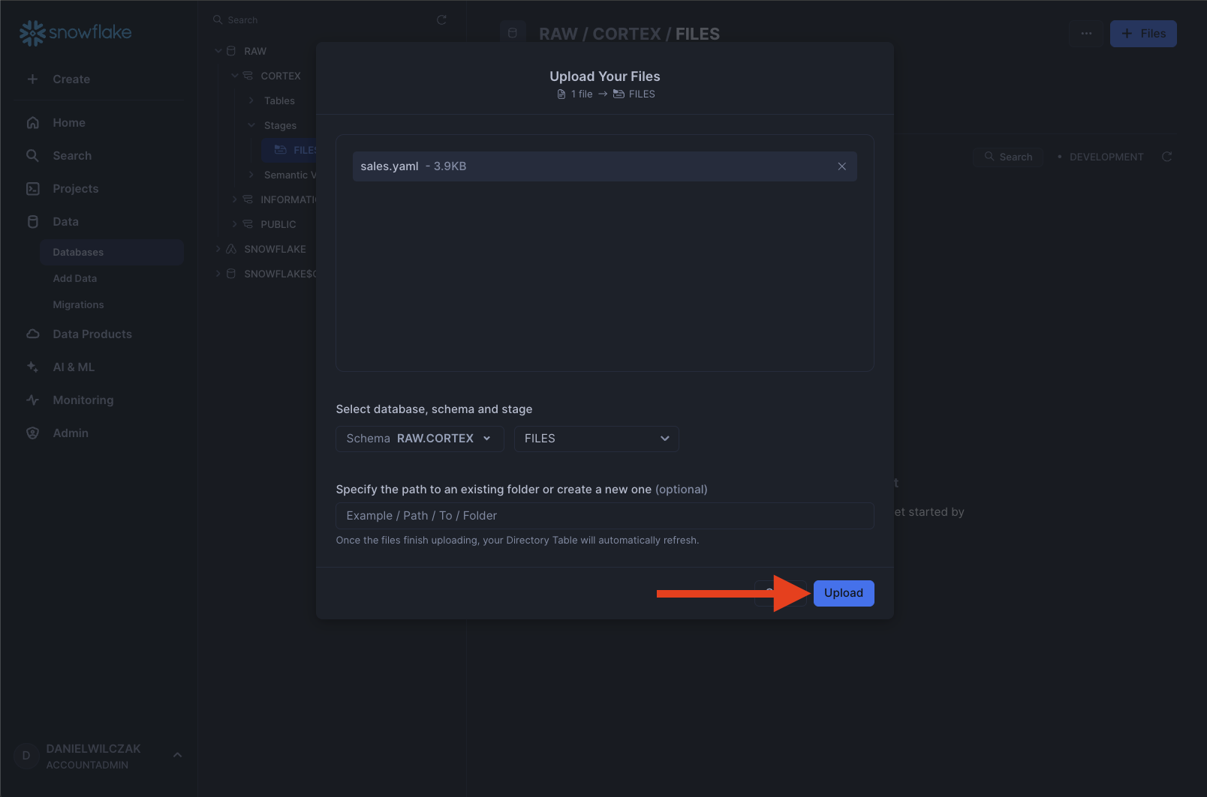Select Databases under Data

pyautogui.click(x=112, y=252)
